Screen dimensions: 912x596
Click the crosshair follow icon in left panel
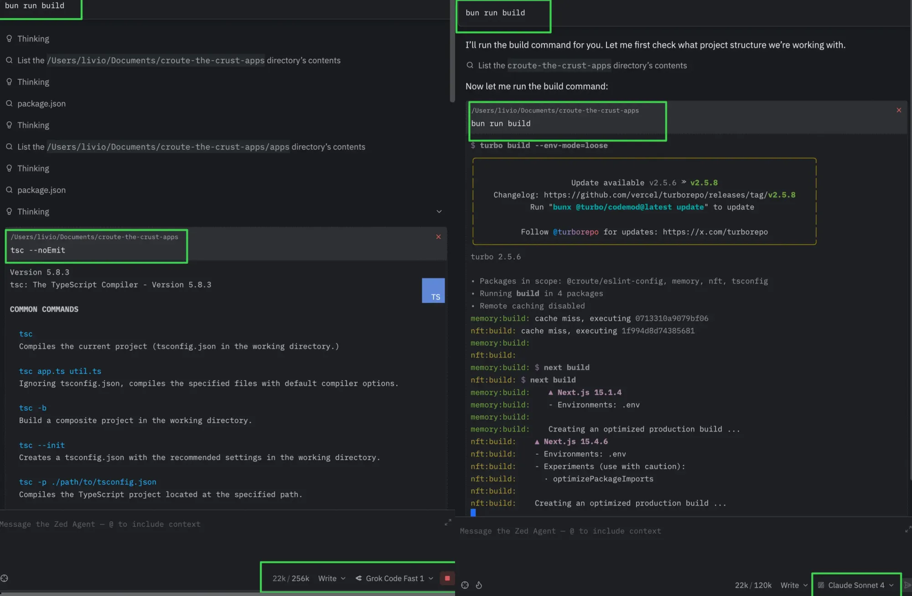(x=5, y=578)
